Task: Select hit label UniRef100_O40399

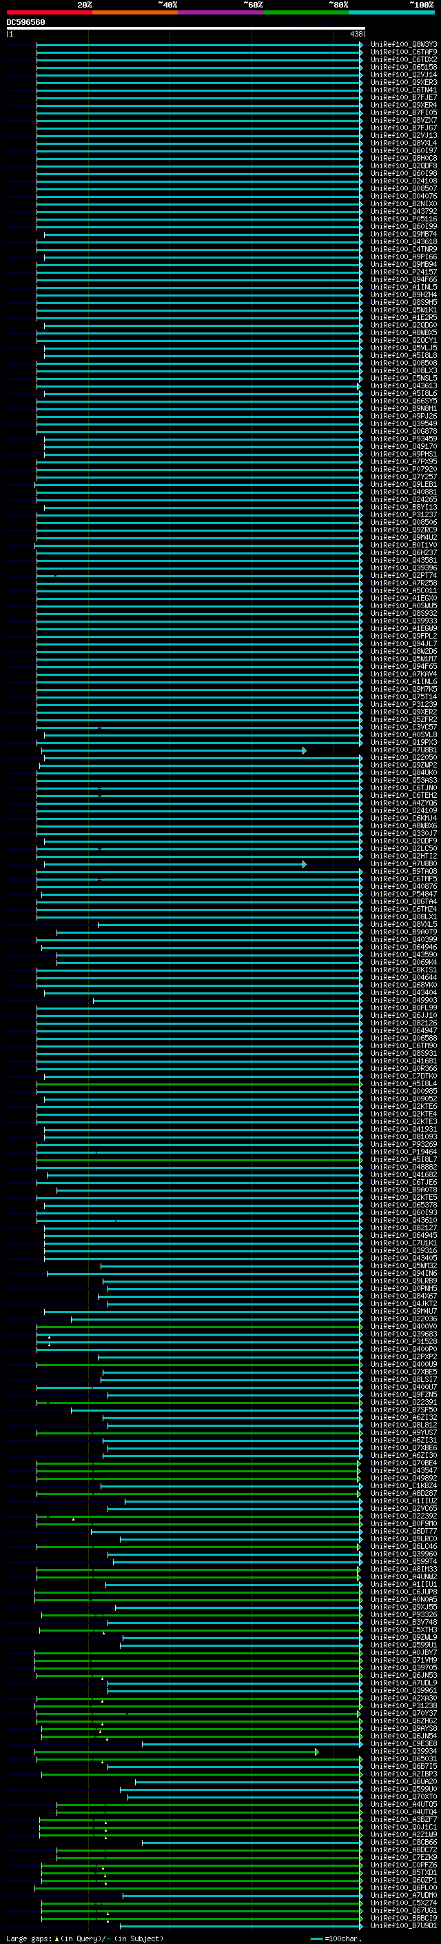Action: (x=404, y=939)
